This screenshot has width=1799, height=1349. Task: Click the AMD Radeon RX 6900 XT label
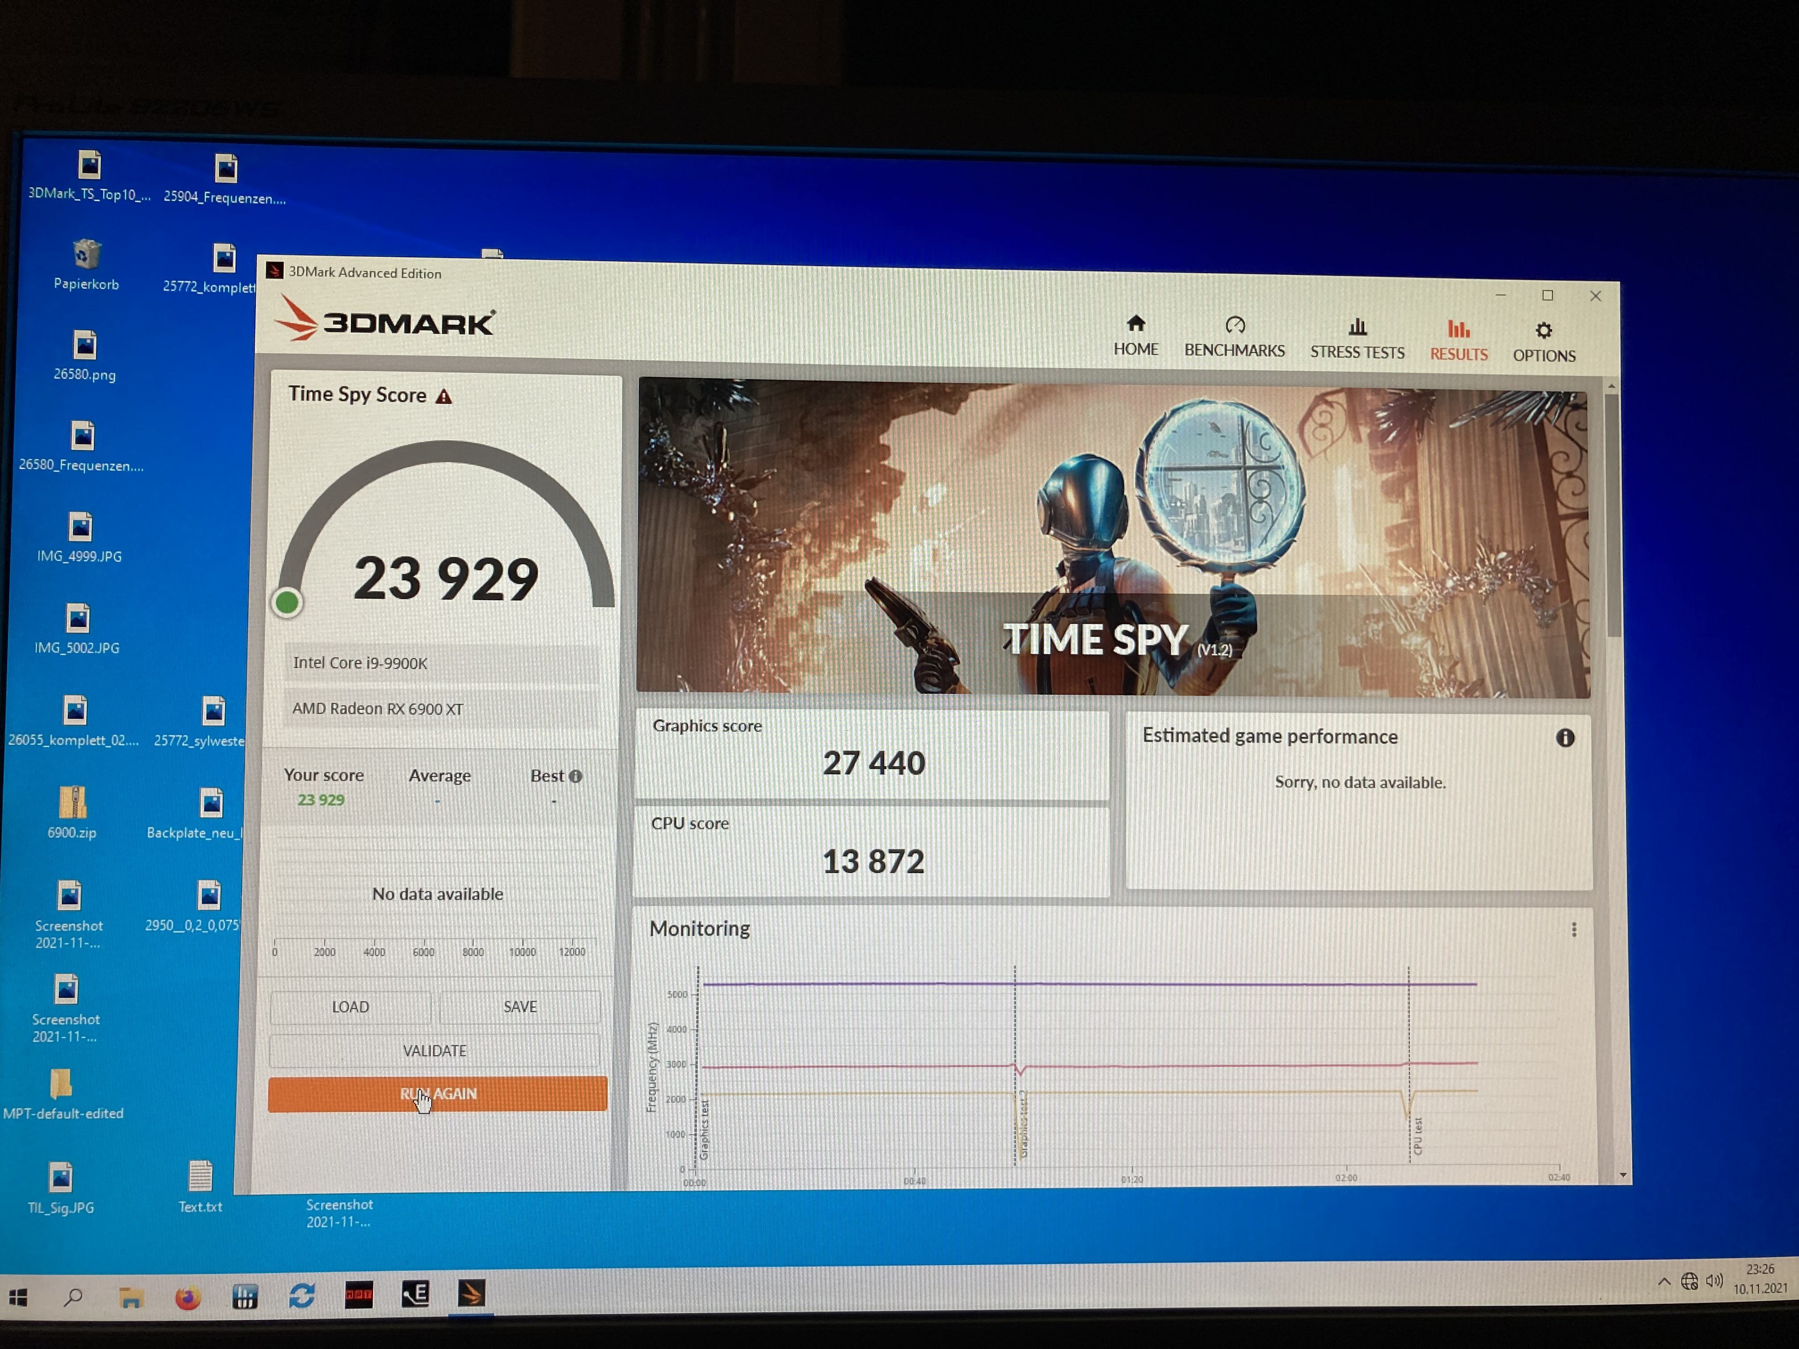pyautogui.click(x=377, y=708)
